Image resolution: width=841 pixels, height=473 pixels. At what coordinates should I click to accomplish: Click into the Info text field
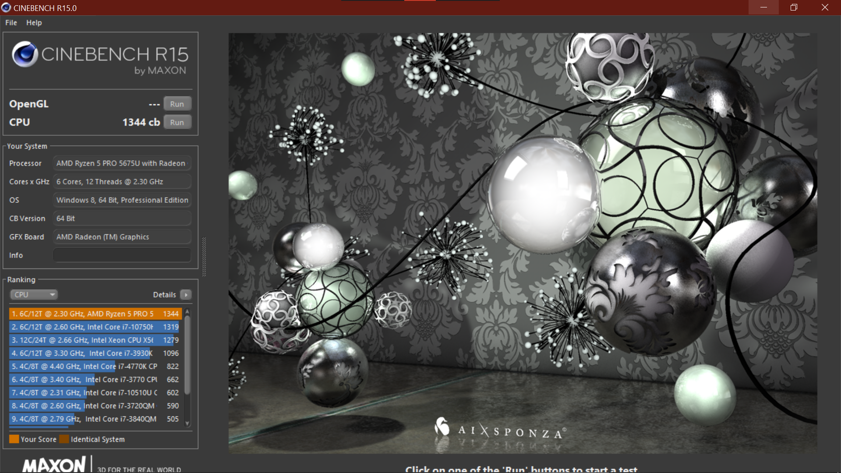[x=122, y=255]
